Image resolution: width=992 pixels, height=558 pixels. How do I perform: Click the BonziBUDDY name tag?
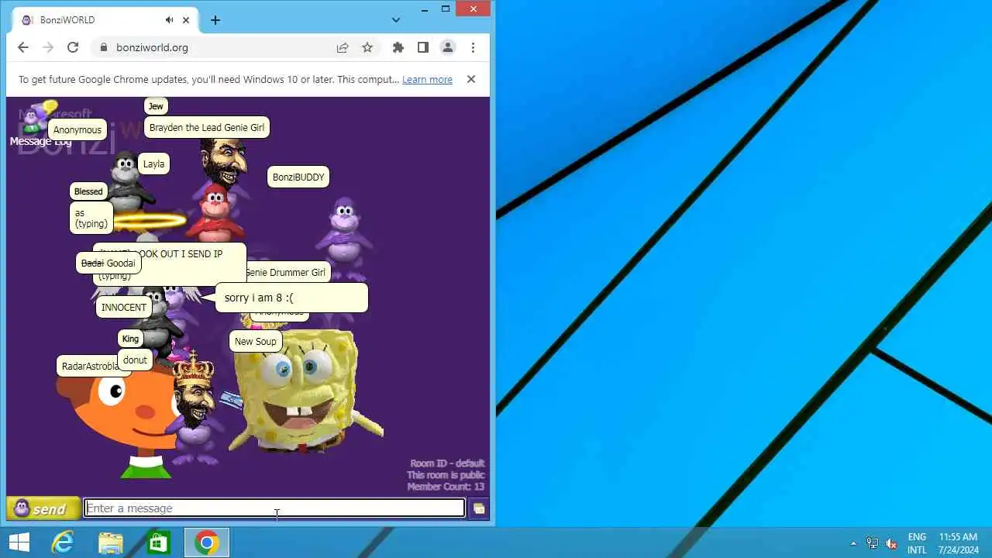(x=298, y=177)
